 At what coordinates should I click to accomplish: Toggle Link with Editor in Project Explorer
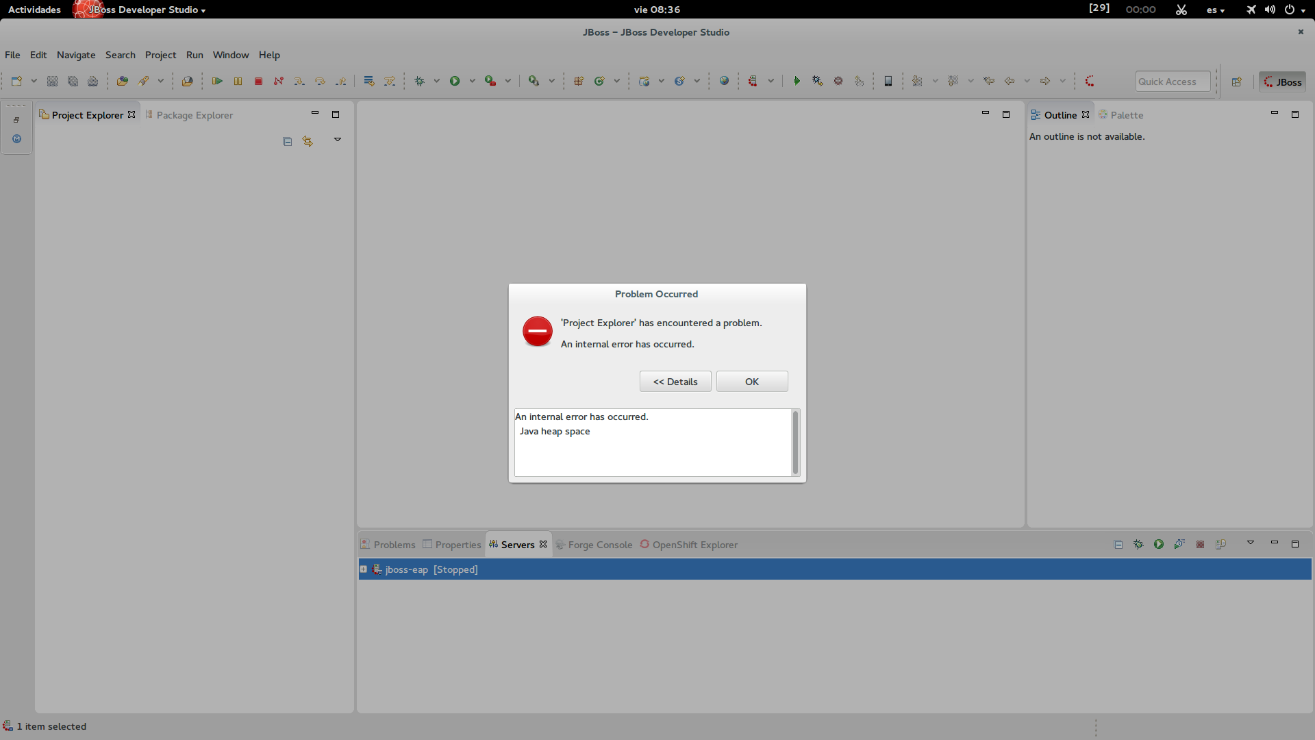pos(308,141)
